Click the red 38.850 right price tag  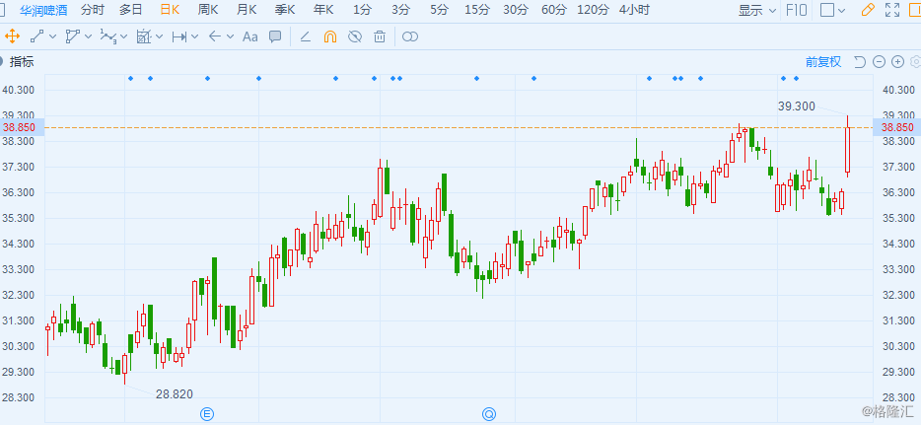pyautogui.click(x=897, y=127)
